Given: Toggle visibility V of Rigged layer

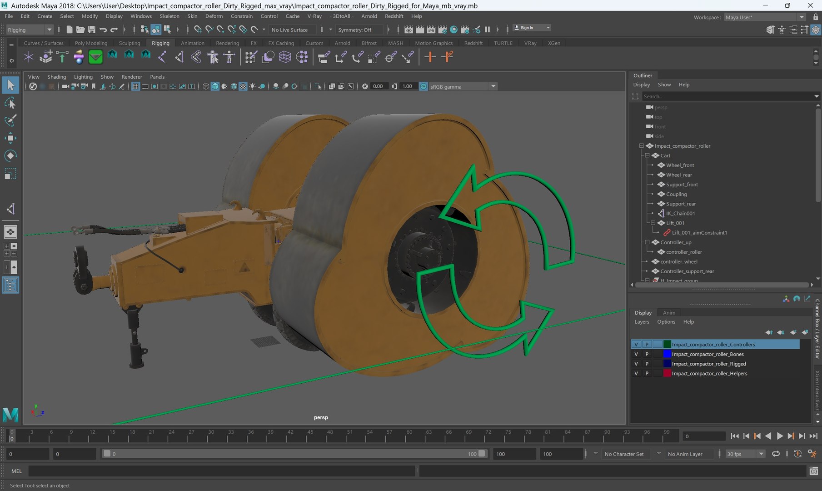Looking at the screenshot, I should click(x=636, y=364).
